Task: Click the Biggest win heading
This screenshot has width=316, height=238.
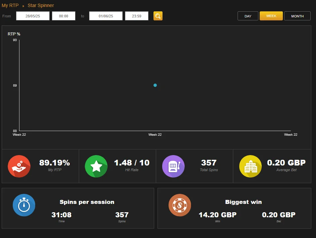Action: pos(243,202)
